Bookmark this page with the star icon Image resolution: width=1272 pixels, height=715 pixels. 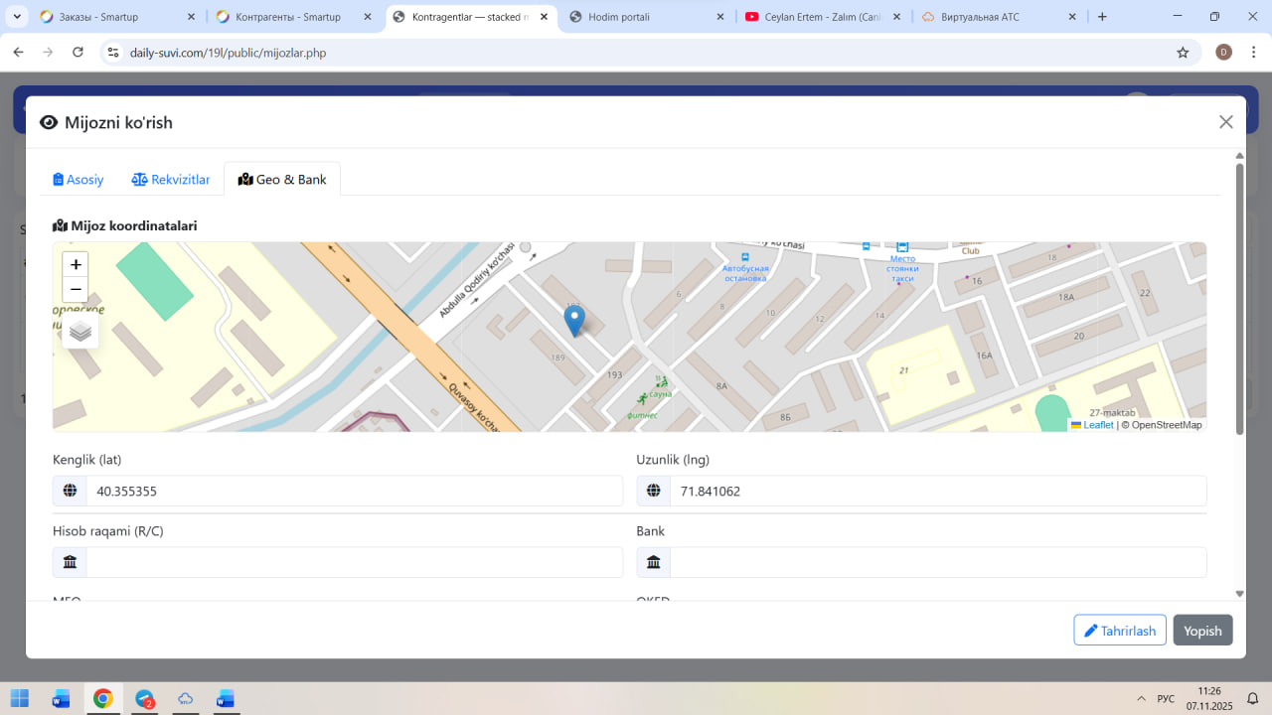pyautogui.click(x=1183, y=53)
